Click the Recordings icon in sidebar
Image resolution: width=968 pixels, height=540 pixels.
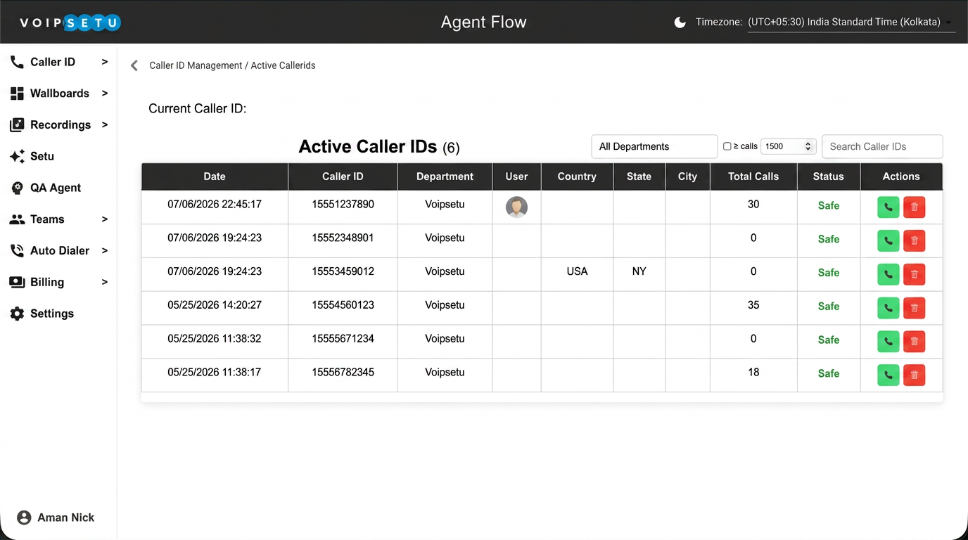click(x=17, y=125)
